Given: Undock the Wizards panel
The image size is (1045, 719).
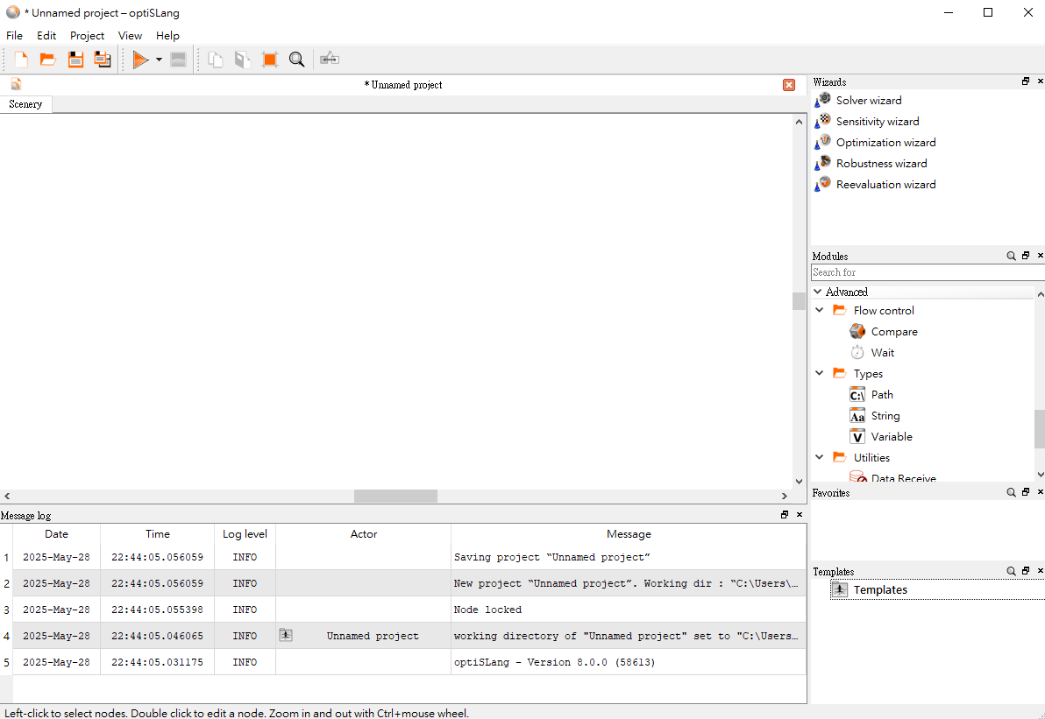Looking at the screenshot, I should (x=1026, y=81).
